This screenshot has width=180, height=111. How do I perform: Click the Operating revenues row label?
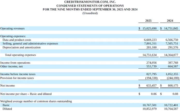coord(12,28)
